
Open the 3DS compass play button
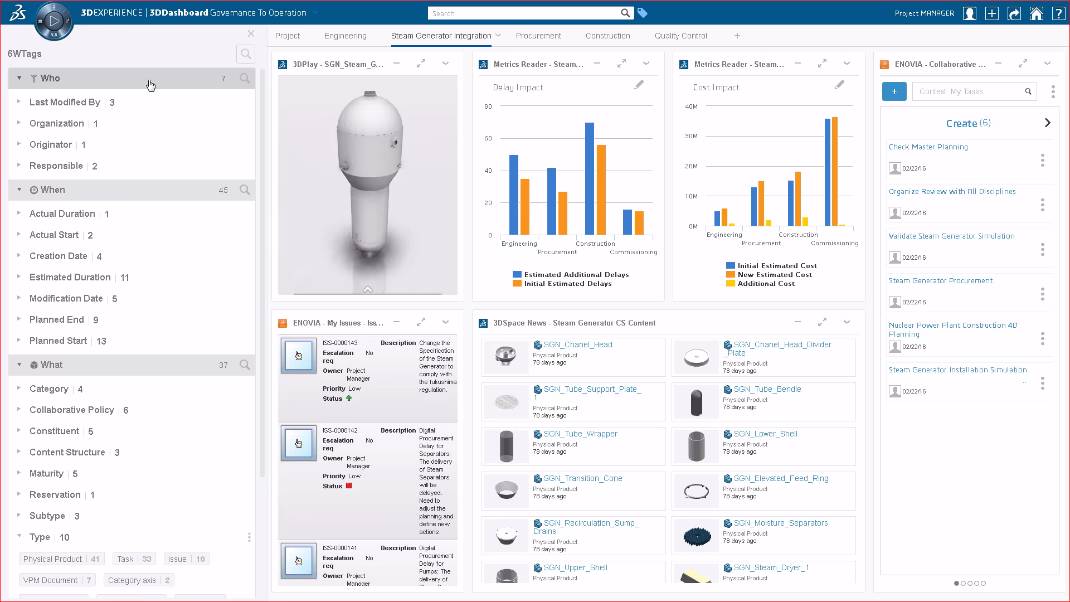(x=54, y=21)
